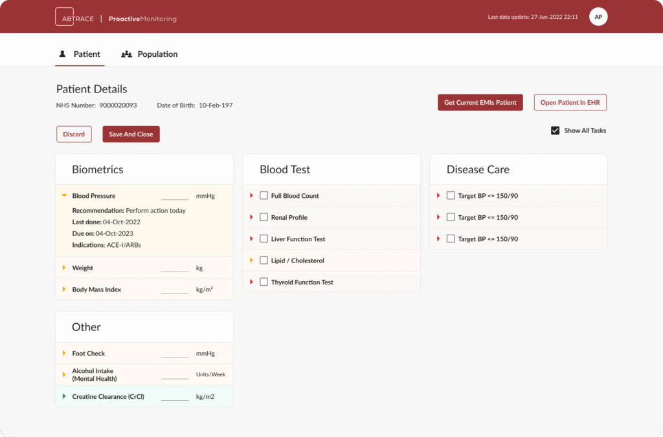Click the Body Mass Index input field
663x437 pixels.
pyautogui.click(x=175, y=289)
